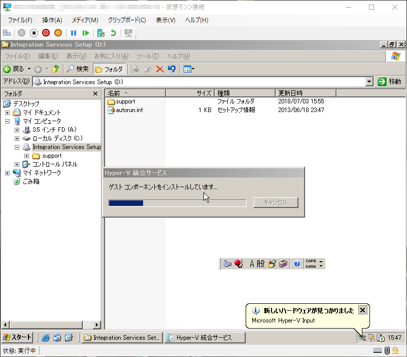
Task: Expand マイ ネットワーク tree node
Action: point(7,173)
